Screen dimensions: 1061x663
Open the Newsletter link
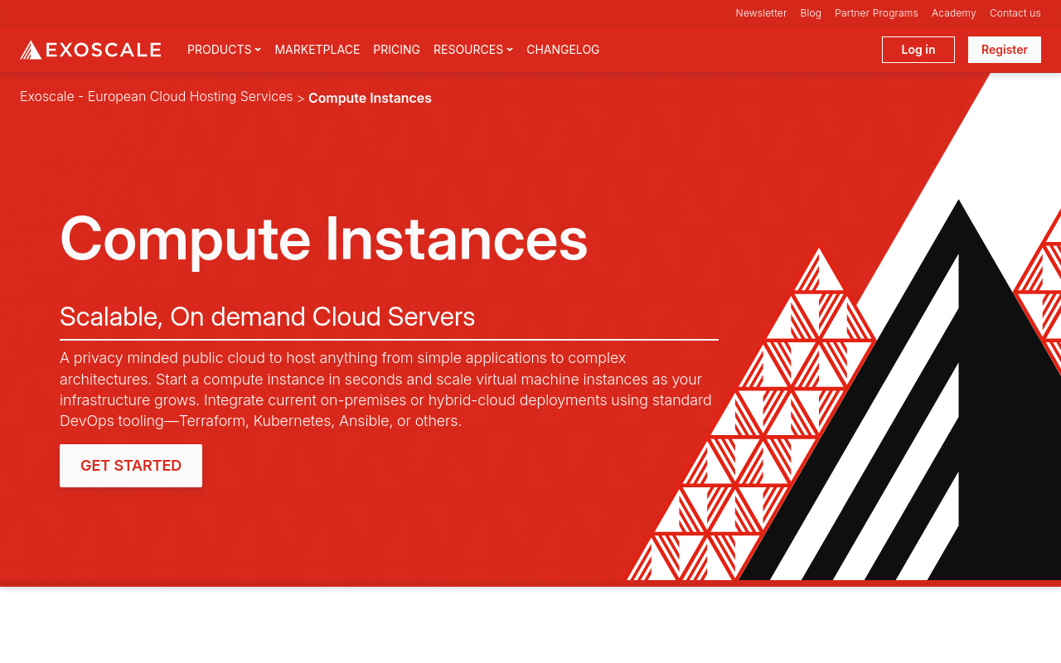coord(761,13)
